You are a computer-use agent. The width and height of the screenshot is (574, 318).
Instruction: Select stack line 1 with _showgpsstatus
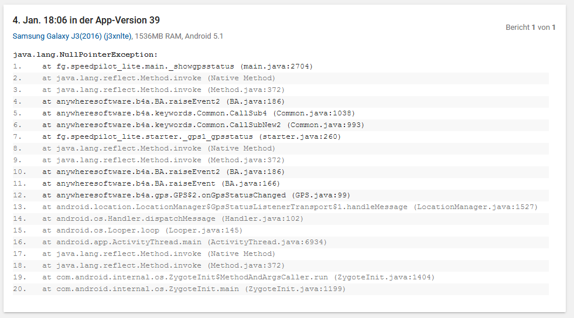177,66
